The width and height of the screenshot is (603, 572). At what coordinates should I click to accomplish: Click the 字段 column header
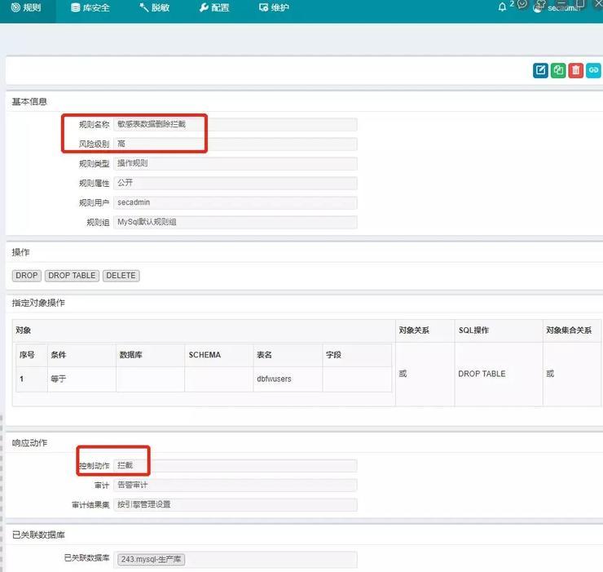click(357, 355)
